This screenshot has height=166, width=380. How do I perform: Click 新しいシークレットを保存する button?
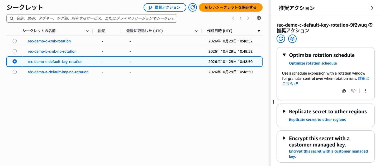point(231,7)
